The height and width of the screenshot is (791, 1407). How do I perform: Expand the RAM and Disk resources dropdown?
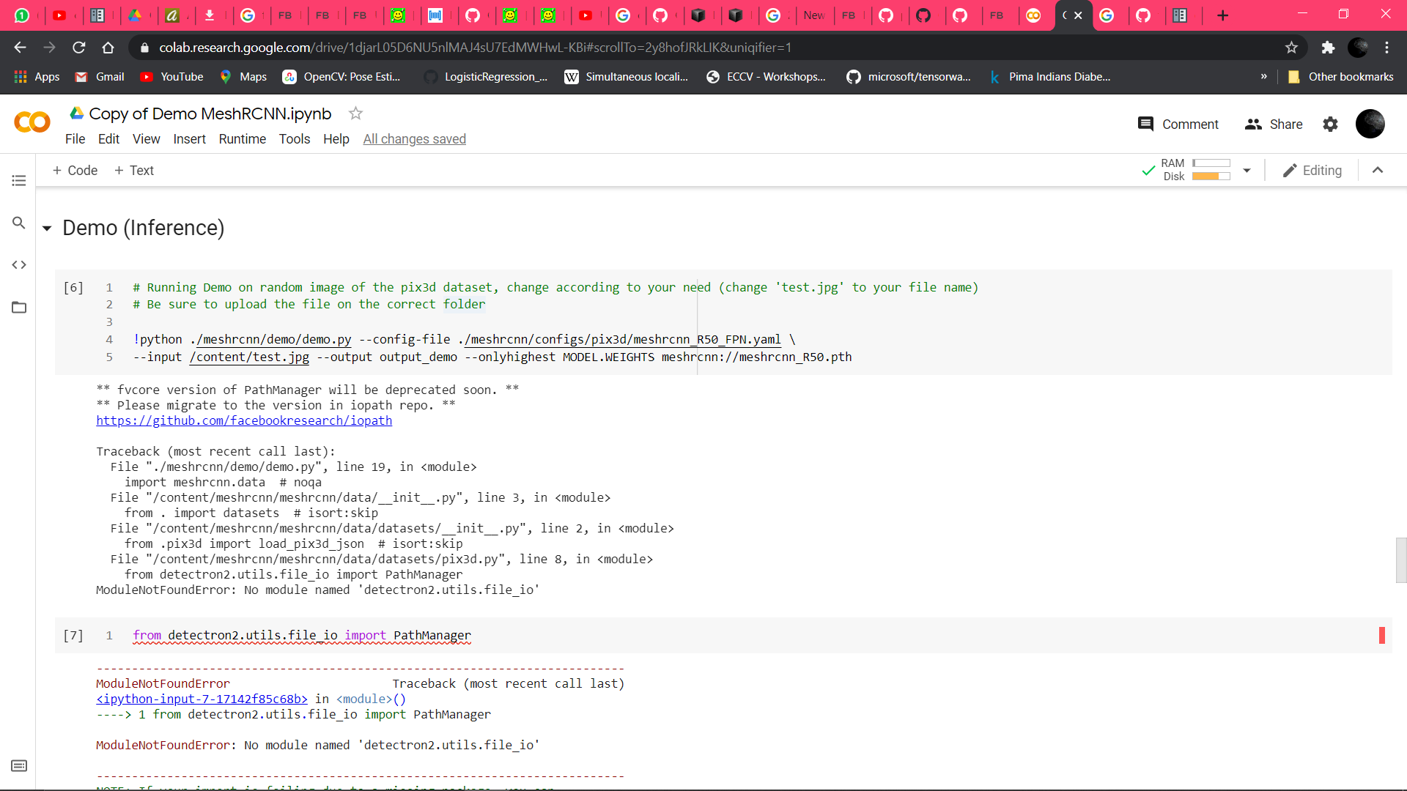click(1247, 170)
